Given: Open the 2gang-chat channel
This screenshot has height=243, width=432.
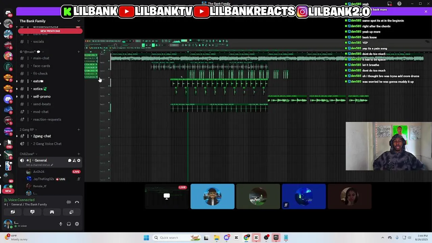Looking at the screenshot, I should tap(50, 136).
